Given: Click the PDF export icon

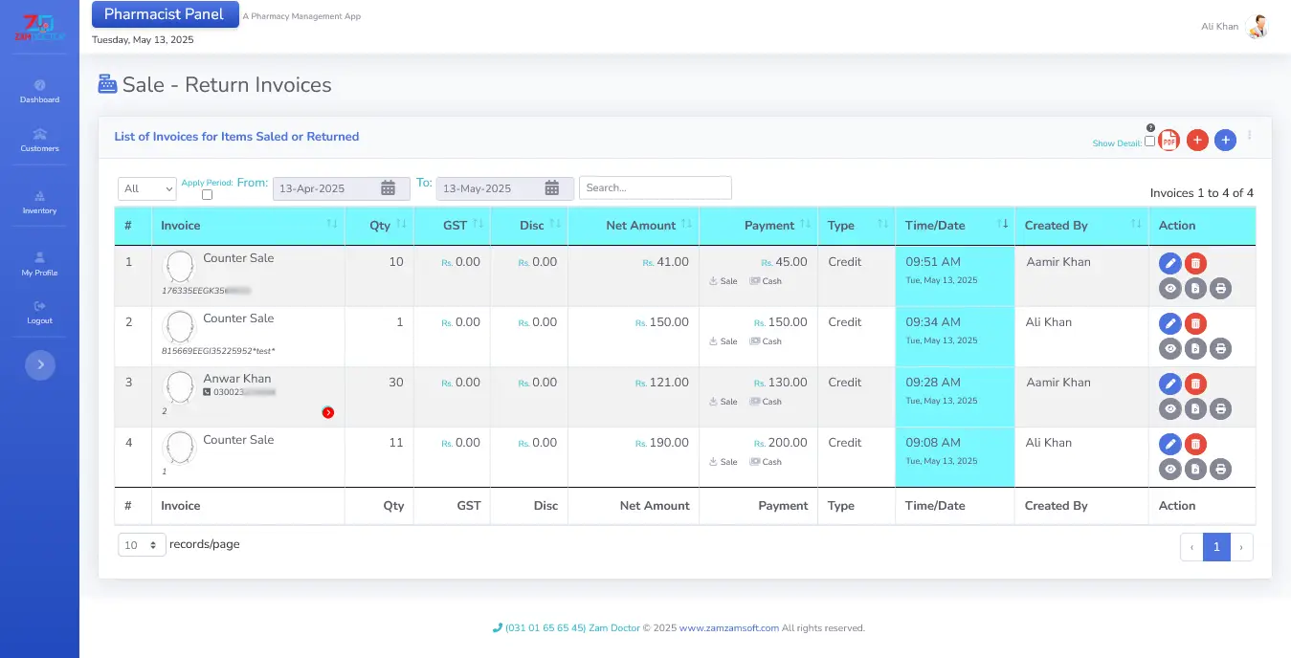Looking at the screenshot, I should pos(1169,141).
